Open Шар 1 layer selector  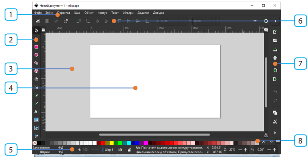click(109, 150)
